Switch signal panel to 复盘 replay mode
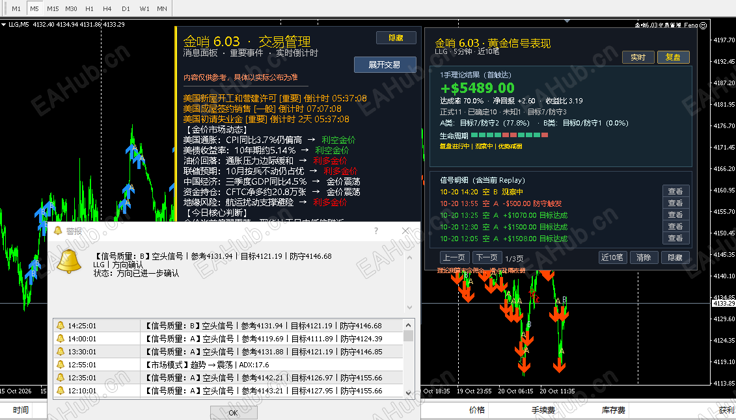Viewport: 736px width, 420px height. (x=673, y=57)
